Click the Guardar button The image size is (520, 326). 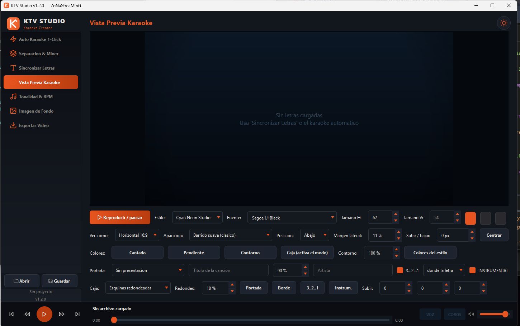(x=60, y=281)
